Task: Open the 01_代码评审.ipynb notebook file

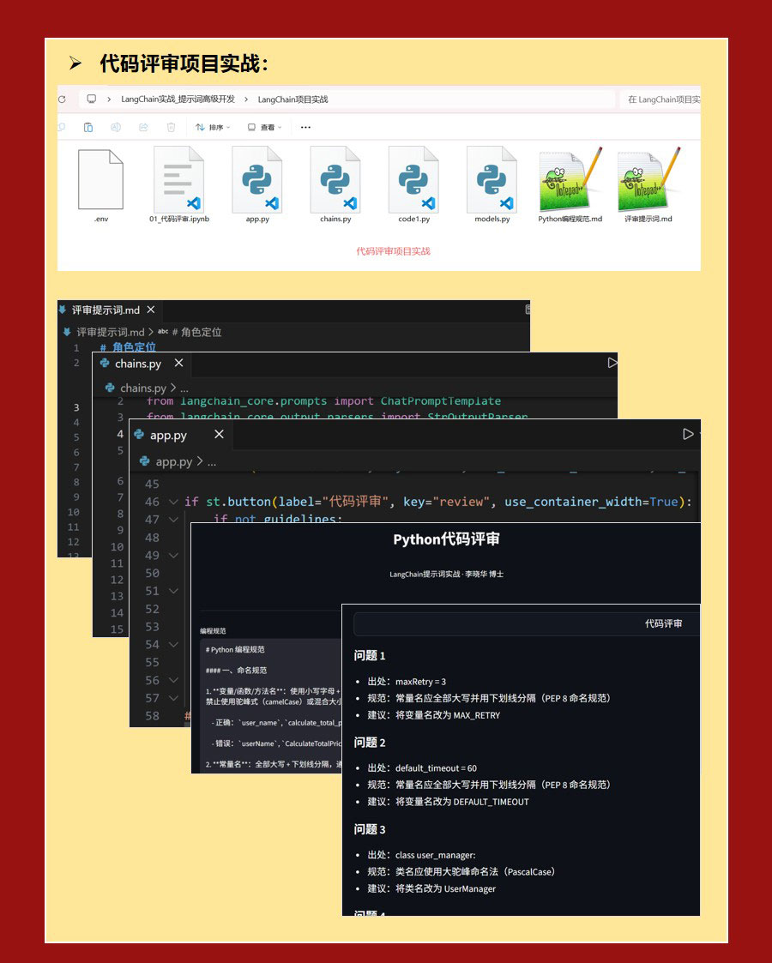Action: coord(178,180)
